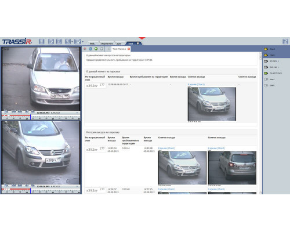The height and width of the screenshot is (232, 290).
Task: Click fast-forward button under bottom camera view
Action: (x=20, y=186)
